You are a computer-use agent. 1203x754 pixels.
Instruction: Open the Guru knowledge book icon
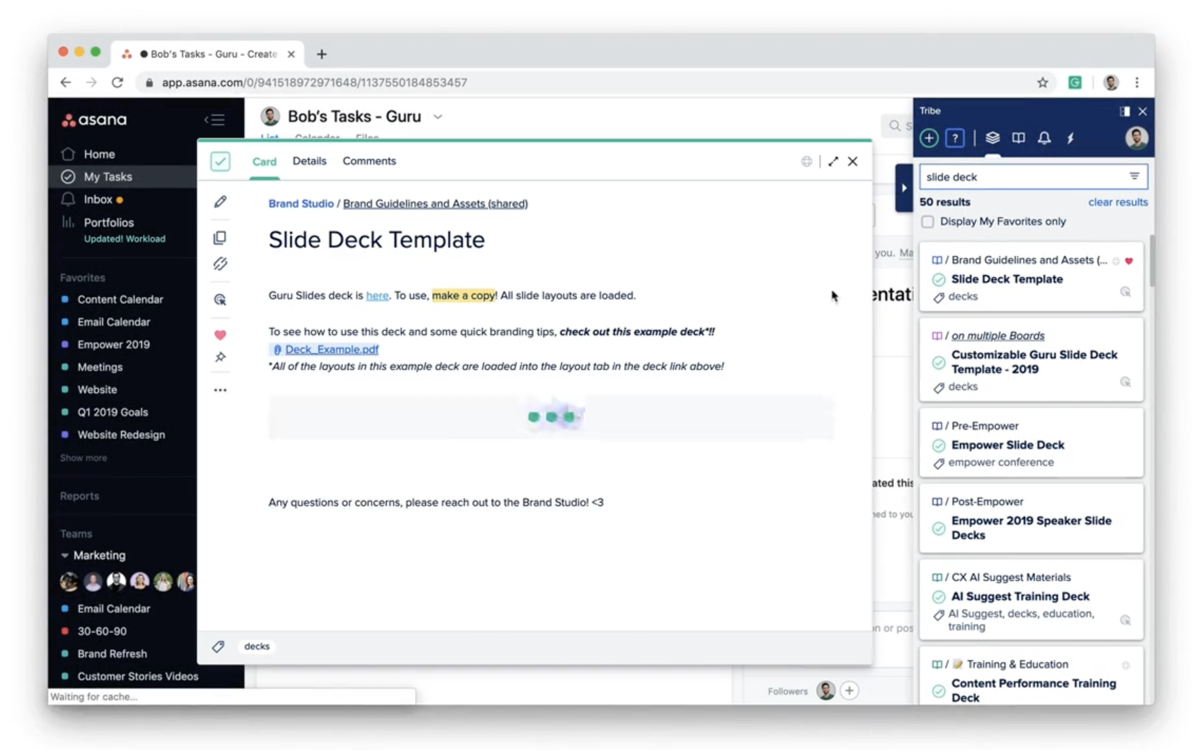click(1018, 138)
